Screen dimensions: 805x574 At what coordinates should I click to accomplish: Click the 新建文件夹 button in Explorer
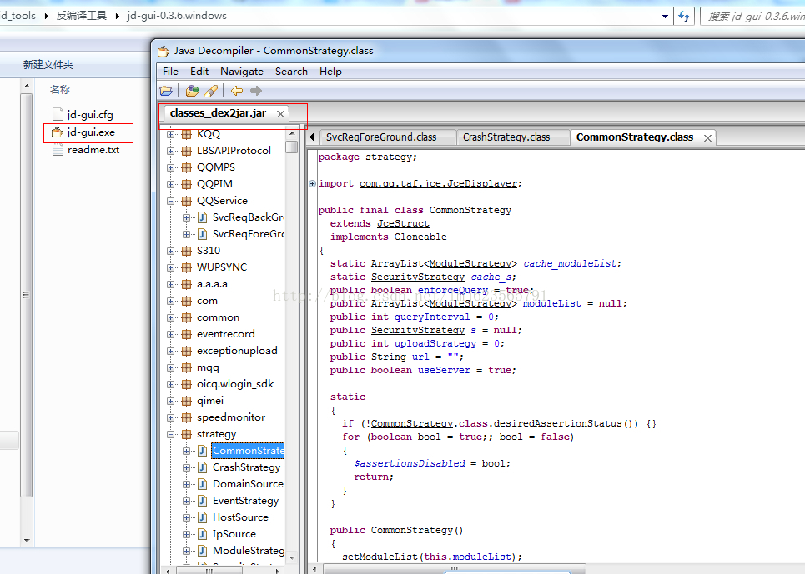point(48,65)
